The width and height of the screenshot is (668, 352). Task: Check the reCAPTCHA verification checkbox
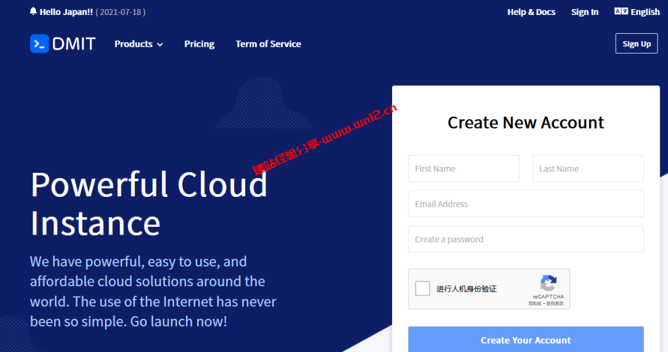pos(423,288)
